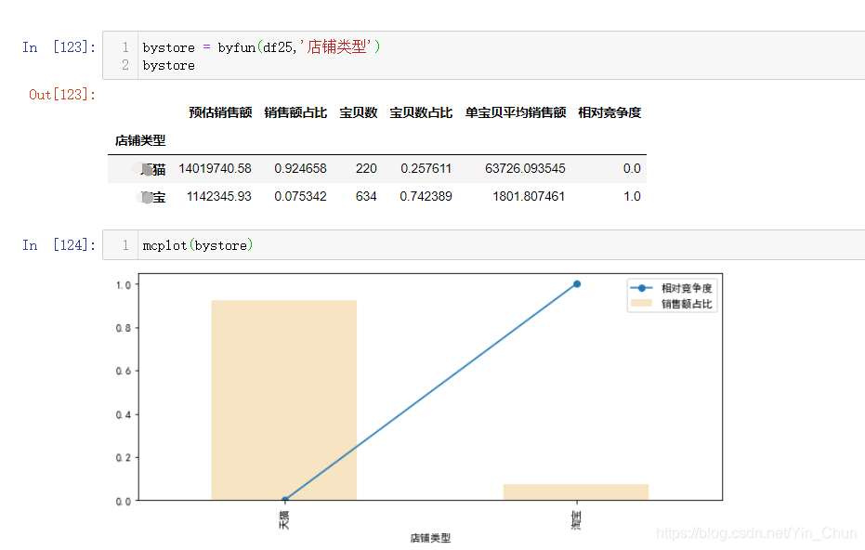This screenshot has height=550, width=865.
Task: Click the value 0.924658
Action: 301,169
